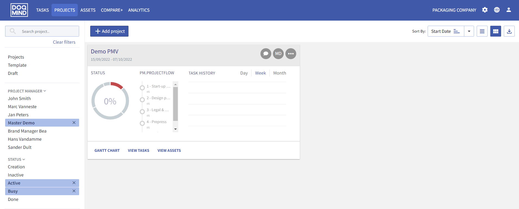This screenshot has width=519, height=209.
Task: Open the user account icon
Action: coord(508,10)
